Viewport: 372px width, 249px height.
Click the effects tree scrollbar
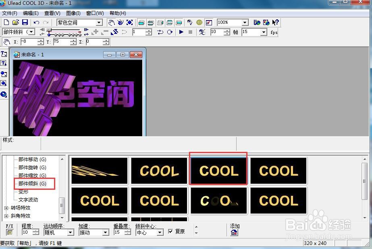62,188
